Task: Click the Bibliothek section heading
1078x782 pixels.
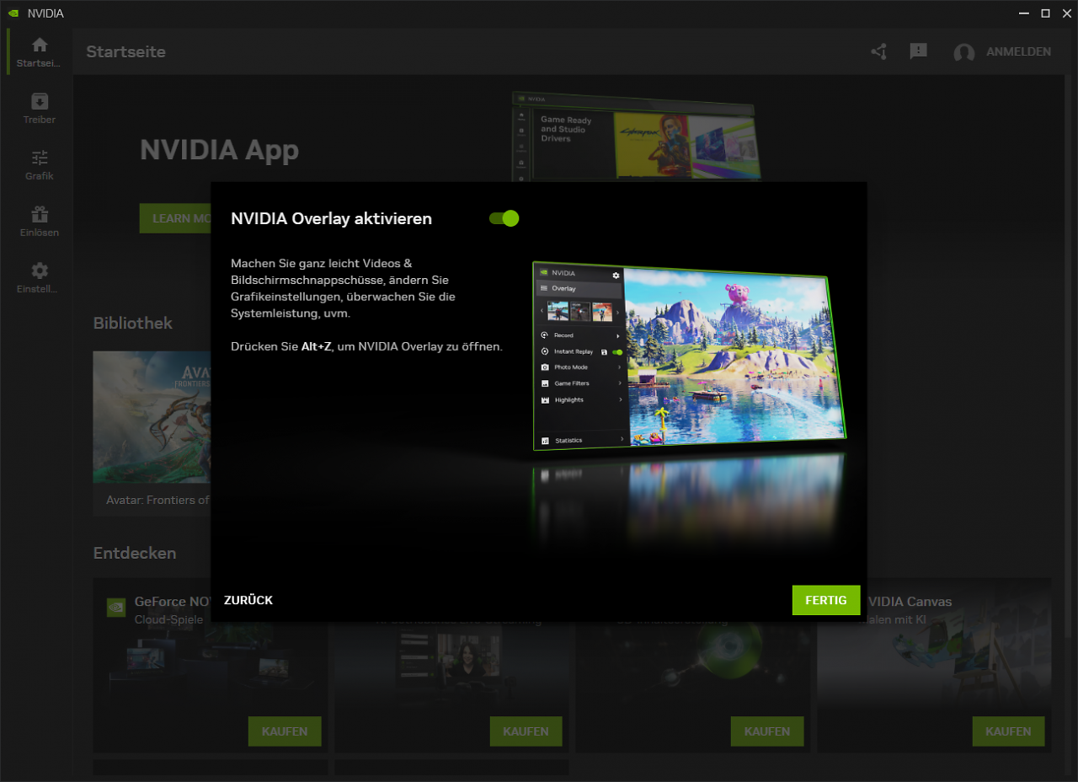Action: tap(133, 323)
